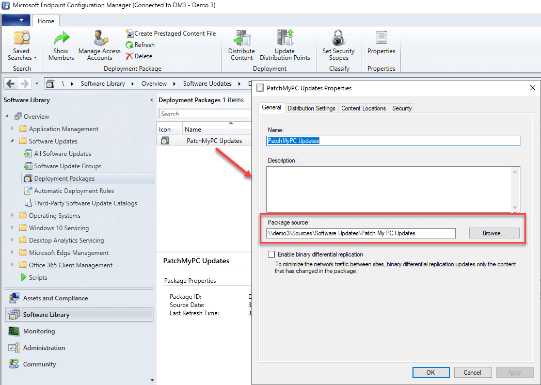This screenshot has height=385, width=541.
Task: Open Saved Searches in the ribbon
Action: tap(22, 46)
